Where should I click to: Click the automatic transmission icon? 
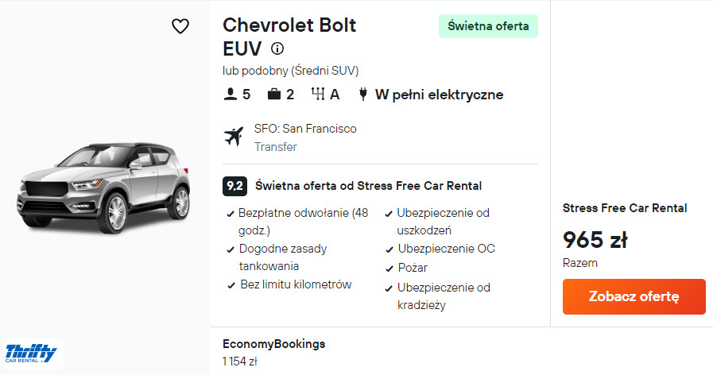[x=319, y=95]
